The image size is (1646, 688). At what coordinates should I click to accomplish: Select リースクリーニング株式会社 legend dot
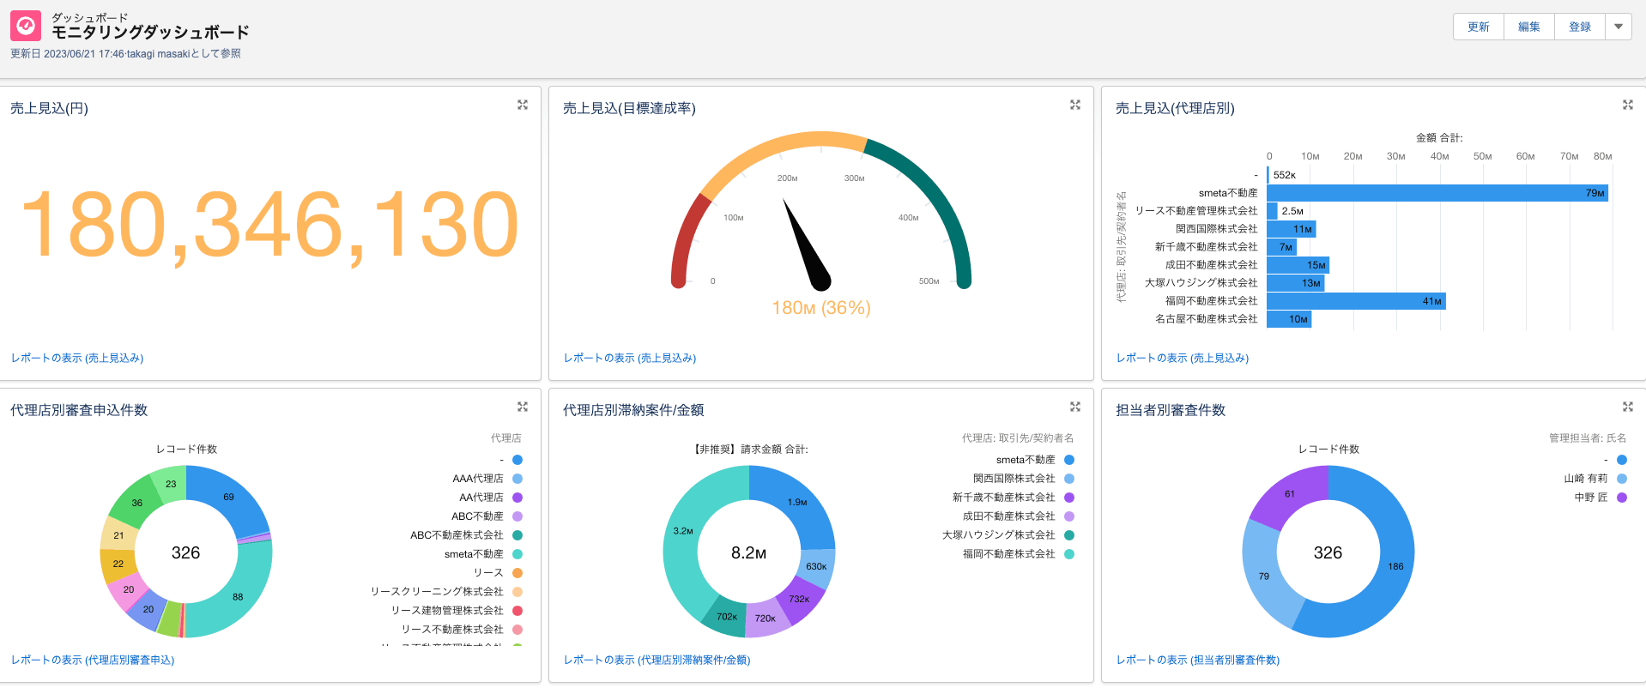point(517,592)
